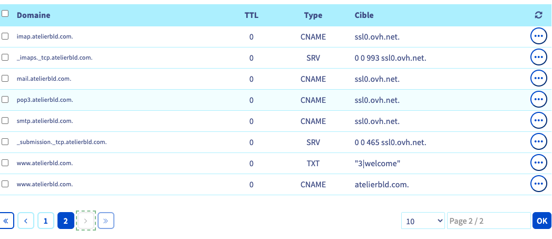The image size is (552, 239).
Task: Toggle the select-all checkbox in header
Action: coord(5,14)
